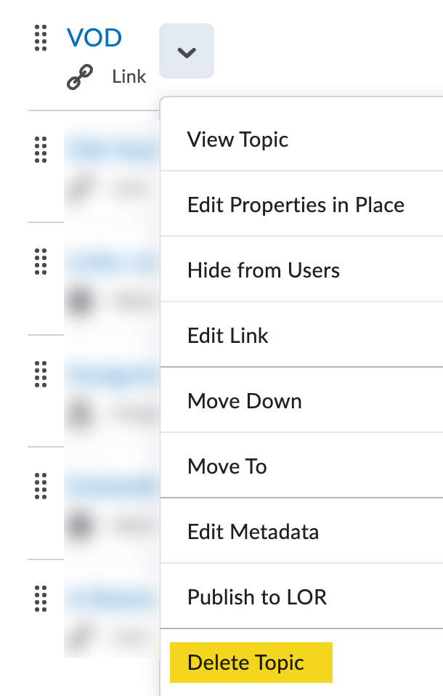The height and width of the screenshot is (696, 443).
Task: Open the VOD actions chevron dropdown
Action: coord(186,51)
